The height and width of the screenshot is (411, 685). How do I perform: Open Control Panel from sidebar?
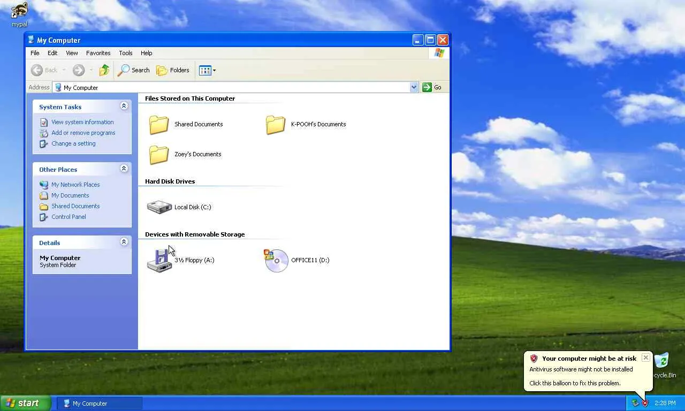pyautogui.click(x=68, y=217)
